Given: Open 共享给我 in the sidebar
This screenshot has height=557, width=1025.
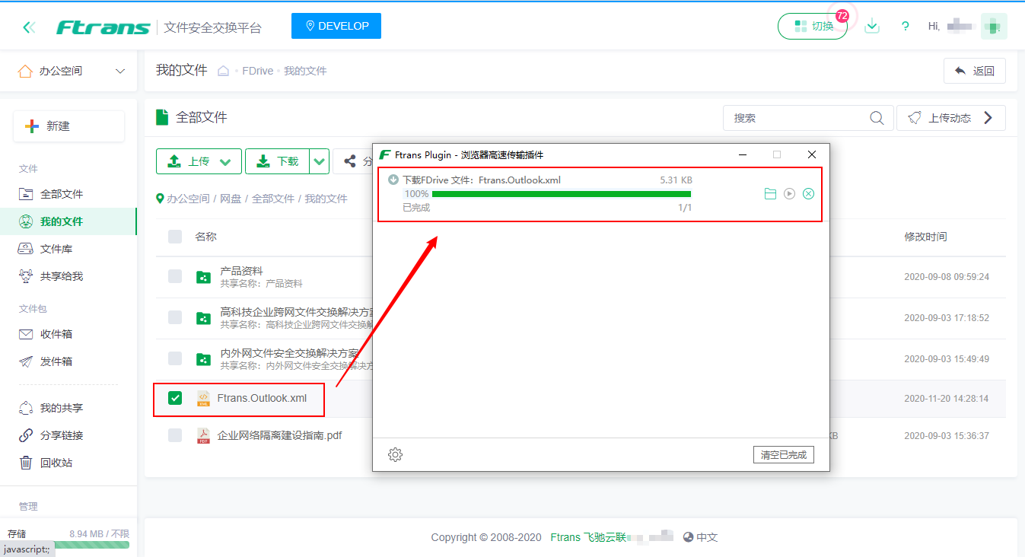Looking at the screenshot, I should pyautogui.click(x=61, y=276).
